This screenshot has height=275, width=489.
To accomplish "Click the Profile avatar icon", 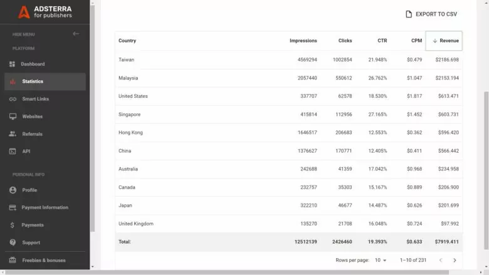I will tap(13, 190).
